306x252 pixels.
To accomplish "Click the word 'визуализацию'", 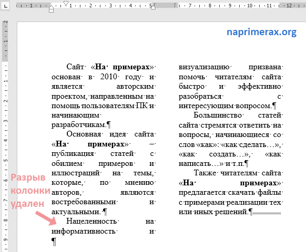I will click(204, 67).
